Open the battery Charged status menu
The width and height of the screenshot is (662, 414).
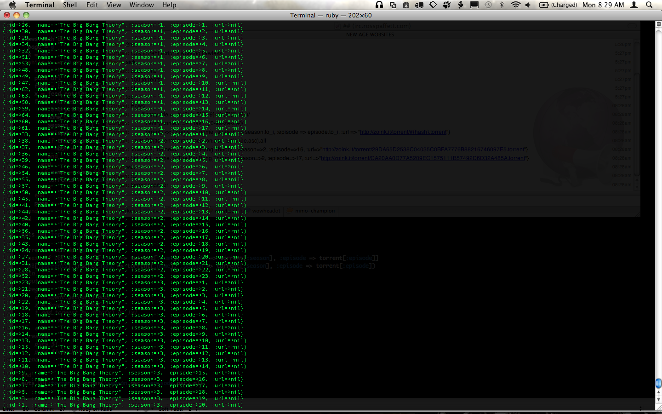point(558,5)
